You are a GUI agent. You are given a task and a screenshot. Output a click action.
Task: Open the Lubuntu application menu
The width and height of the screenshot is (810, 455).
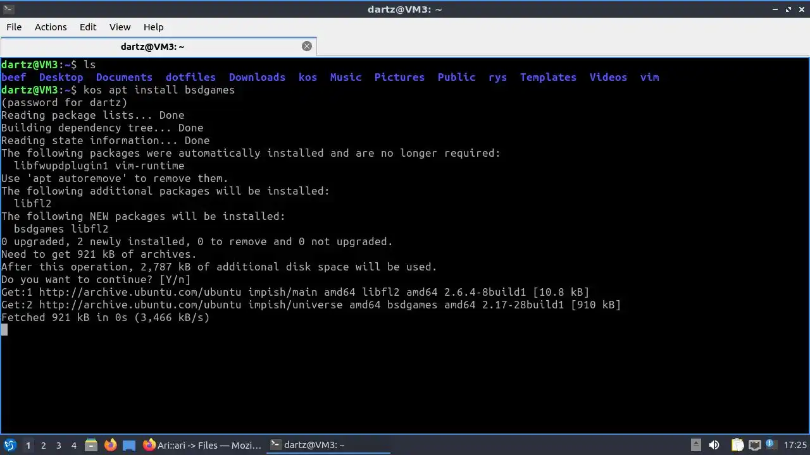point(10,445)
